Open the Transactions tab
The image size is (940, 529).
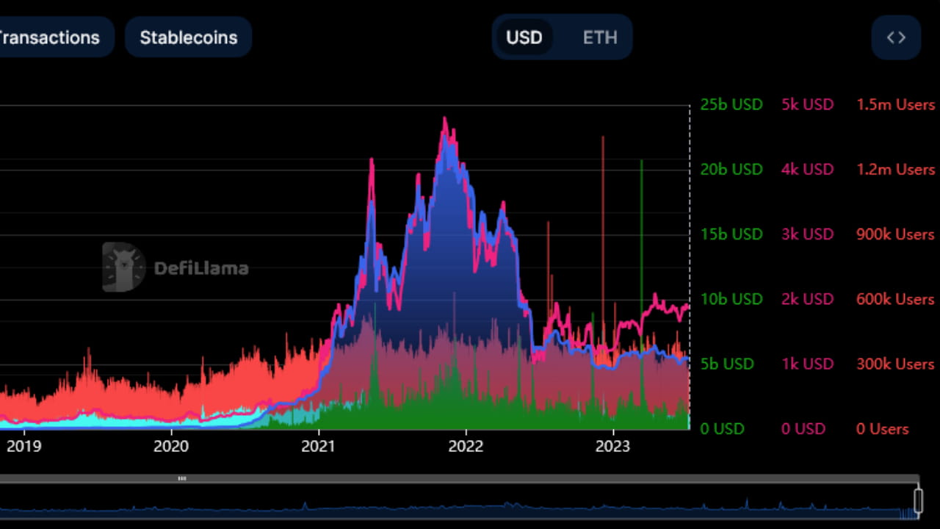click(x=48, y=37)
